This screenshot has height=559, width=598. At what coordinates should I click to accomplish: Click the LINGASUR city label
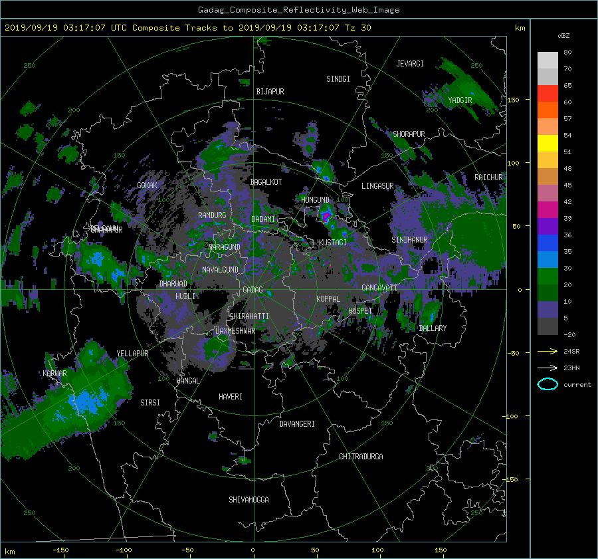coord(377,186)
